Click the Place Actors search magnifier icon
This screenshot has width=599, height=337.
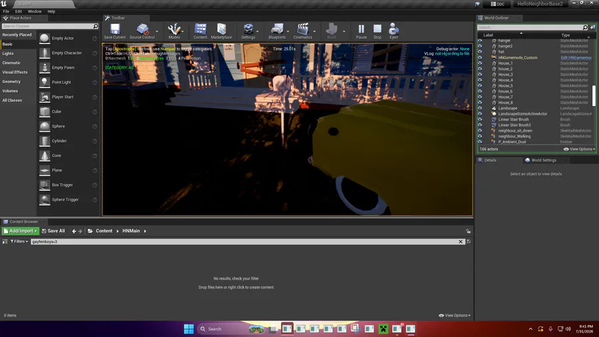coord(95,26)
